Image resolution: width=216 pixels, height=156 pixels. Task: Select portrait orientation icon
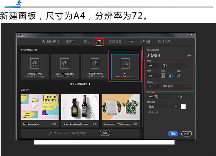(x=163, y=76)
